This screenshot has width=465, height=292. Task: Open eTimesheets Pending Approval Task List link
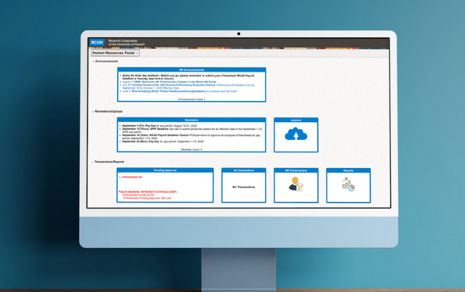pos(147,198)
